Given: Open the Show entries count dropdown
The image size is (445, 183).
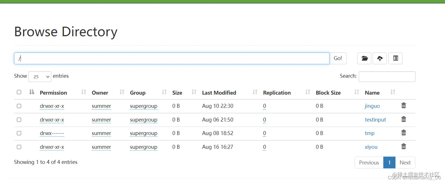Looking at the screenshot, I should tap(40, 77).
